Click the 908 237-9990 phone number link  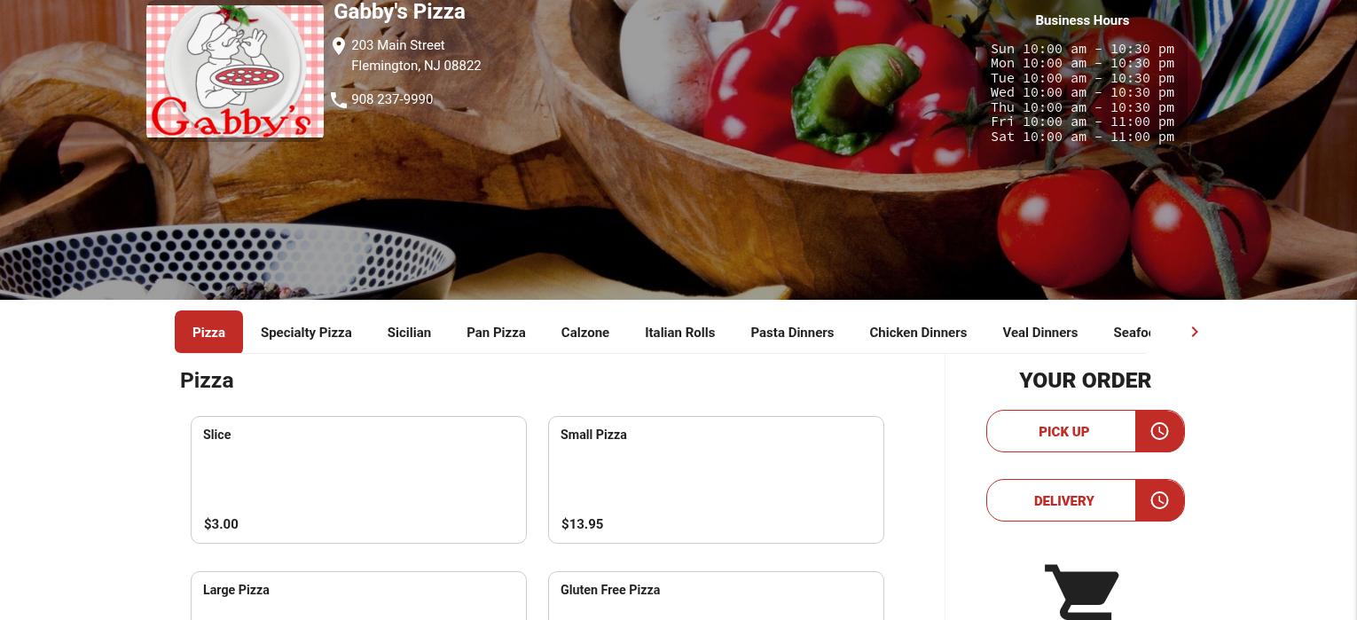pyautogui.click(x=392, y=99)
